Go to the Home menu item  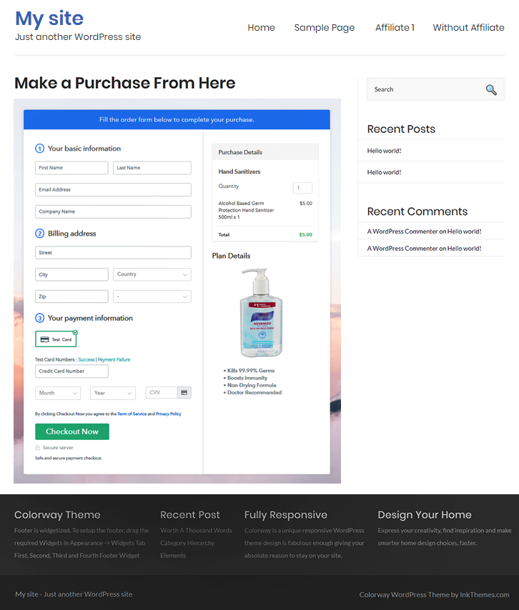261,28
